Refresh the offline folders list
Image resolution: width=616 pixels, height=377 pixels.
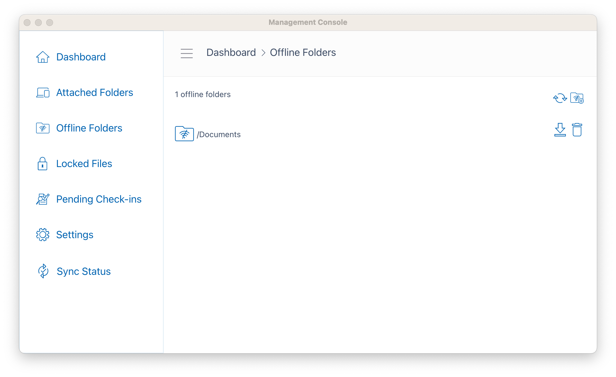tap(560, 98)
